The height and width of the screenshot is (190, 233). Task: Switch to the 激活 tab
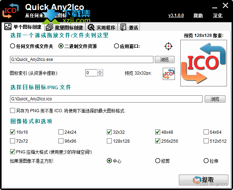[x=129, y=28]
